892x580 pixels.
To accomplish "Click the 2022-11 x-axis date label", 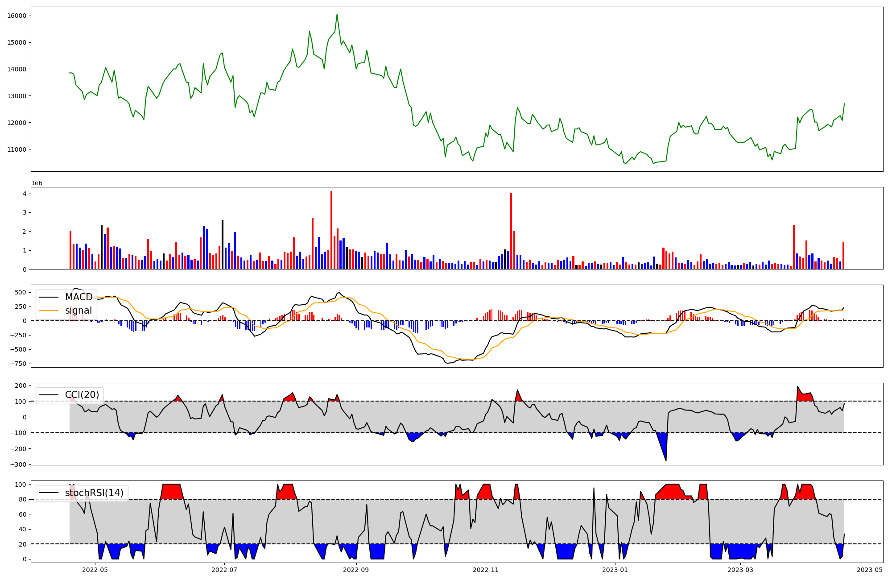I will point(485,570).
